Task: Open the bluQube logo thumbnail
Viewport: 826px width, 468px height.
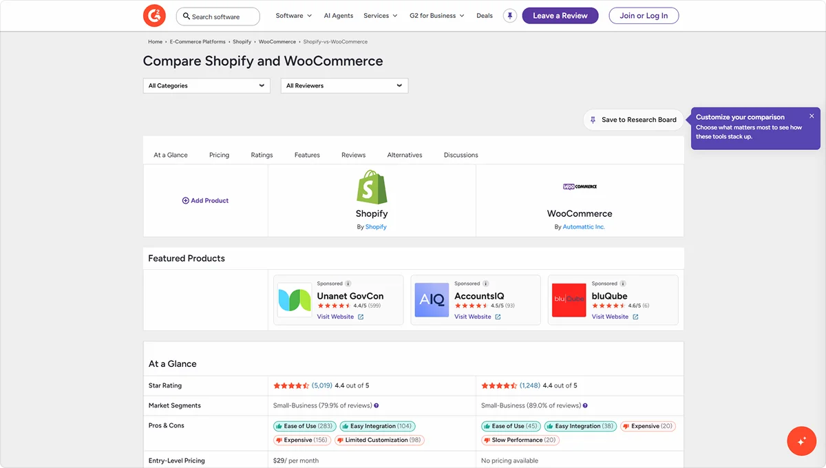Action: click(x=569, y=300)
